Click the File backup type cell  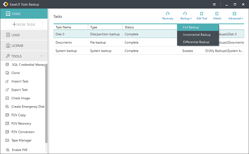(98, 43)
